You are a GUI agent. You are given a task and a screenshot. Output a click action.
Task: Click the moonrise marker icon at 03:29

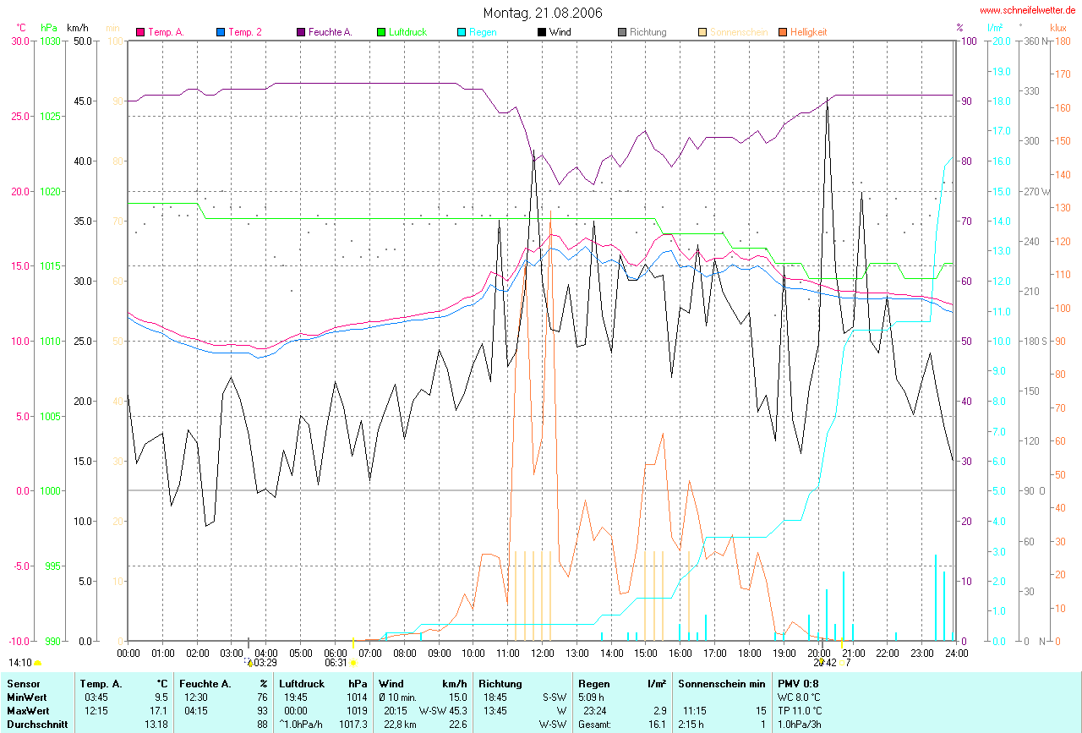coord(250,664)
